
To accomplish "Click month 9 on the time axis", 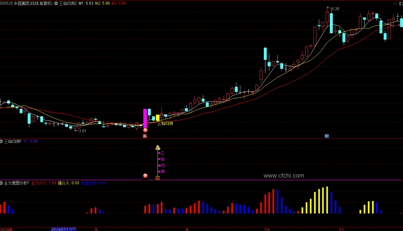I will [x=187, y=229].
